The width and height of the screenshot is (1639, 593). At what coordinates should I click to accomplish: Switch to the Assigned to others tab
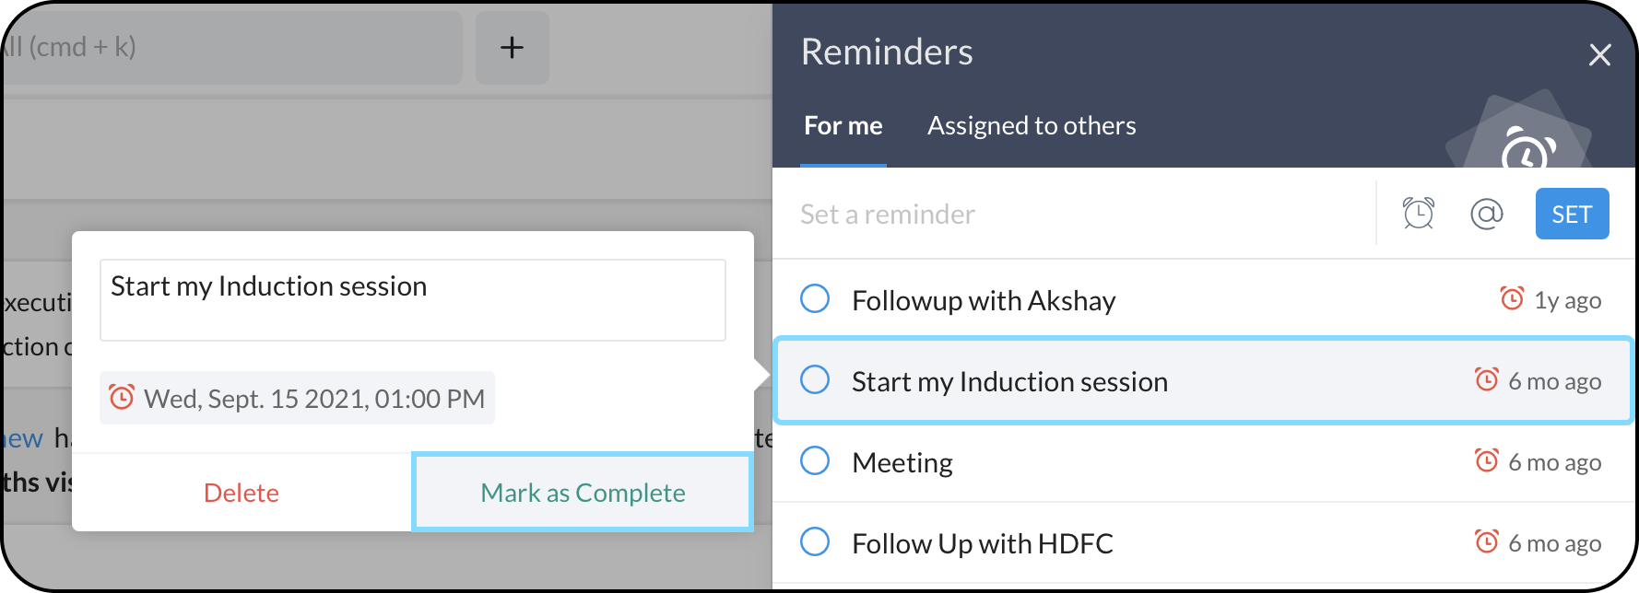tap(1031, 126)
